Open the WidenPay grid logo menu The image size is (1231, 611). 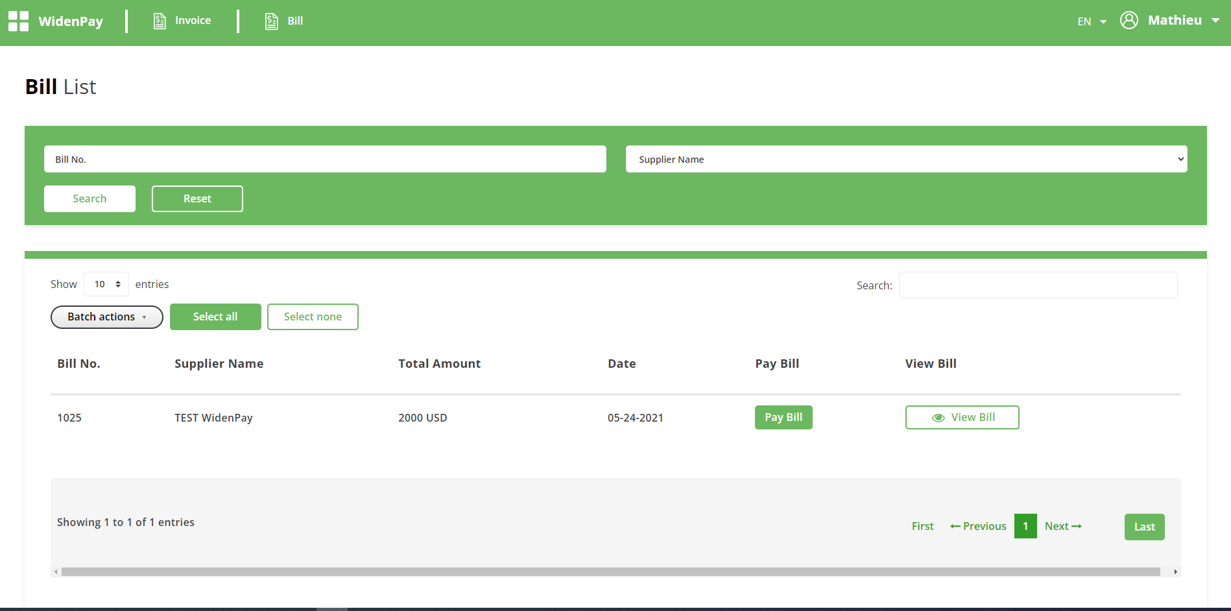(x=18, y=20)
